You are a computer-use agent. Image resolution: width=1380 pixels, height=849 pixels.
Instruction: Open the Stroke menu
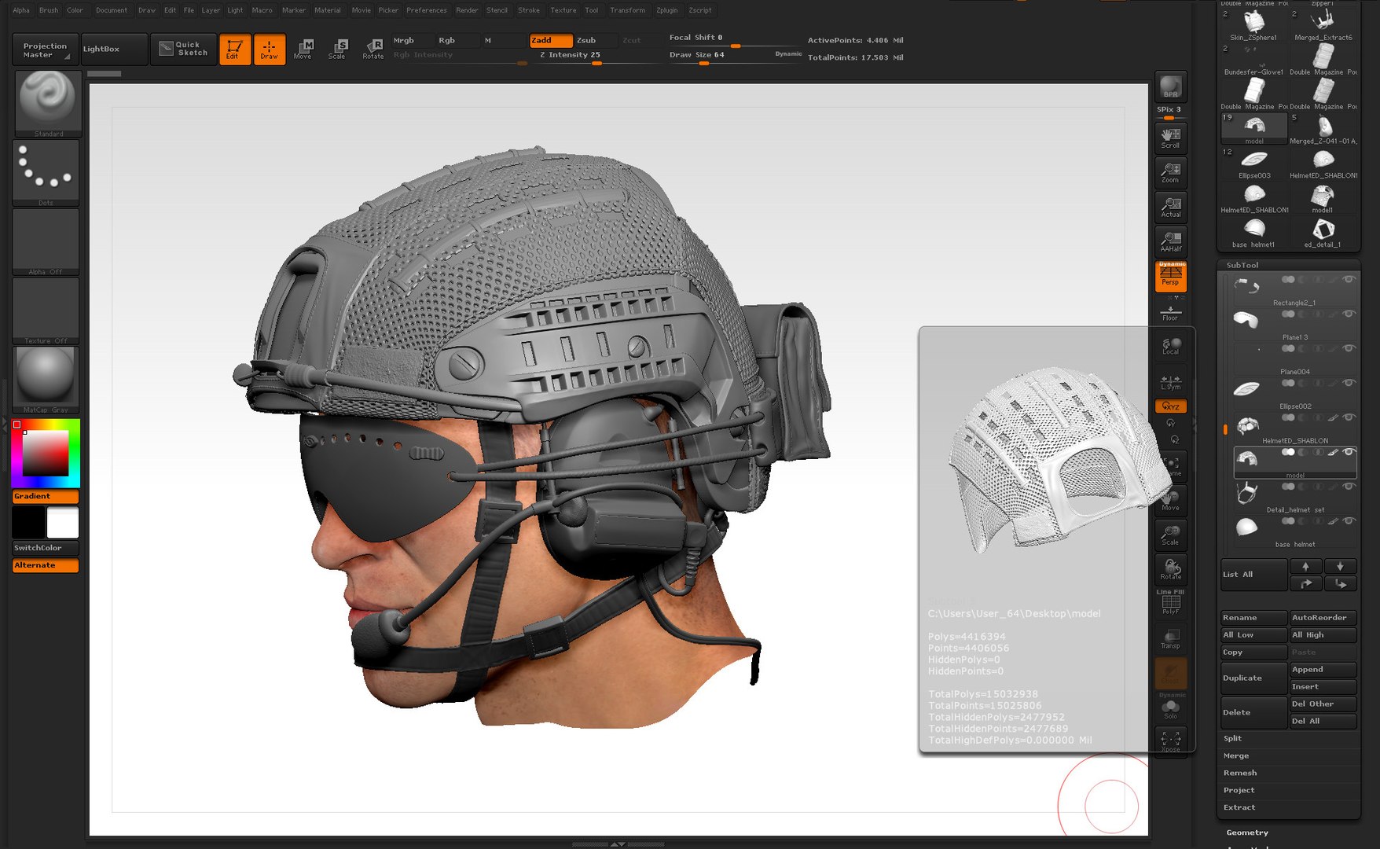point(529,10)
